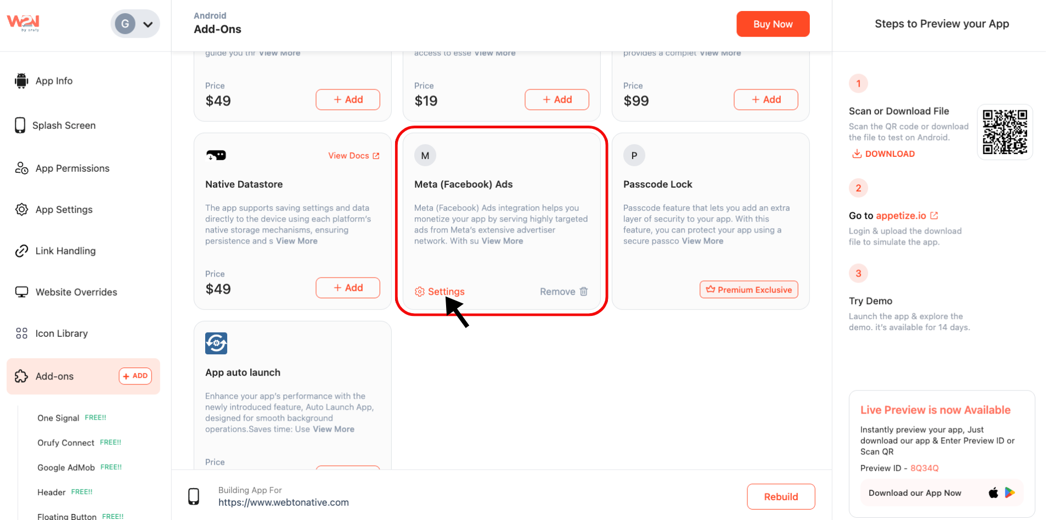This screenshot has width=1048, height=520.
Task: Open the Google Play store icon
Action: (x=1010, y=493)
